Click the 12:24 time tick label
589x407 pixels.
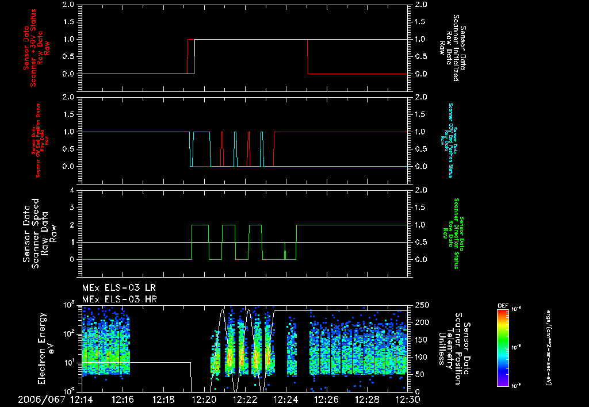pos(286,400)
